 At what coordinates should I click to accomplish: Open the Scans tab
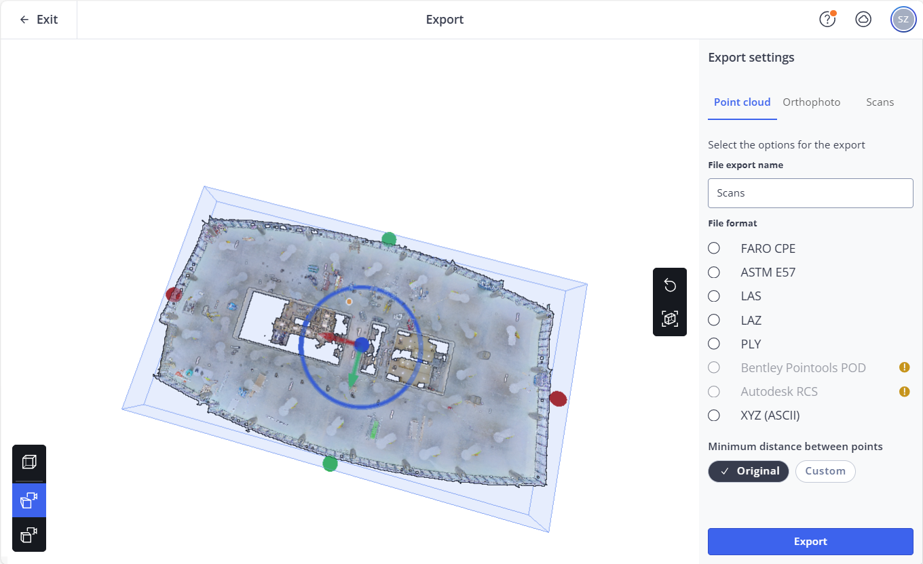click(x=880, y=102)
